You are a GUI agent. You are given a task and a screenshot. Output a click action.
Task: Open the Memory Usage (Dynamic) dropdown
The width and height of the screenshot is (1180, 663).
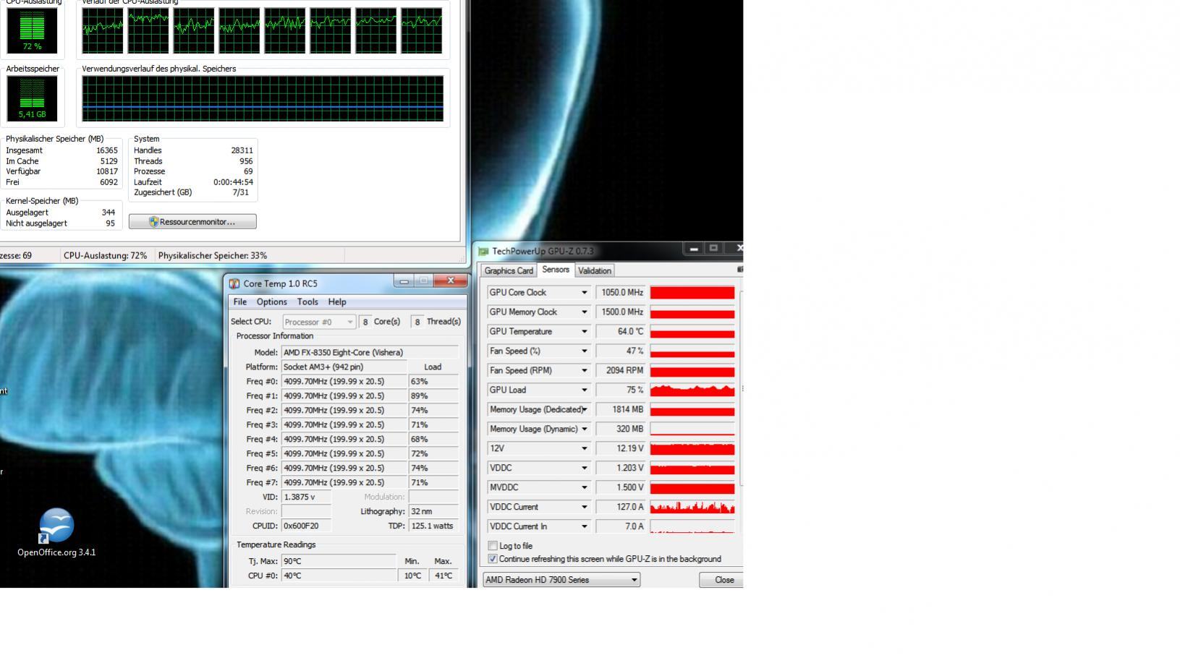click(x=585, y=429)
